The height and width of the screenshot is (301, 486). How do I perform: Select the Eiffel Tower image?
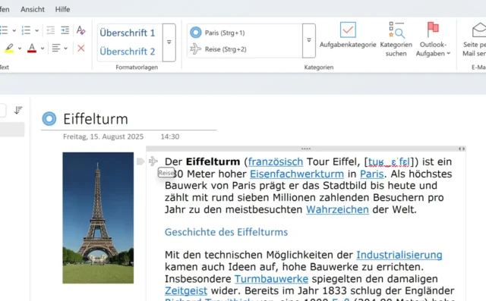point(98,218)
